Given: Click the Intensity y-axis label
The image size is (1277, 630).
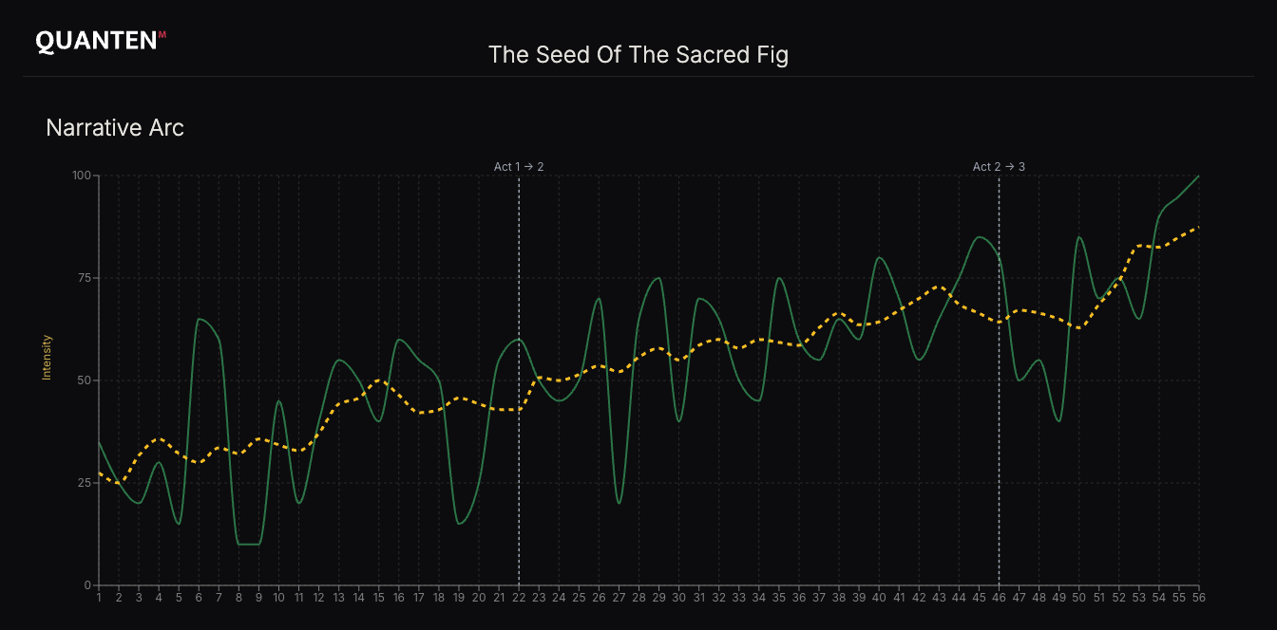Looking at the screenshot, I should point(46,358).
